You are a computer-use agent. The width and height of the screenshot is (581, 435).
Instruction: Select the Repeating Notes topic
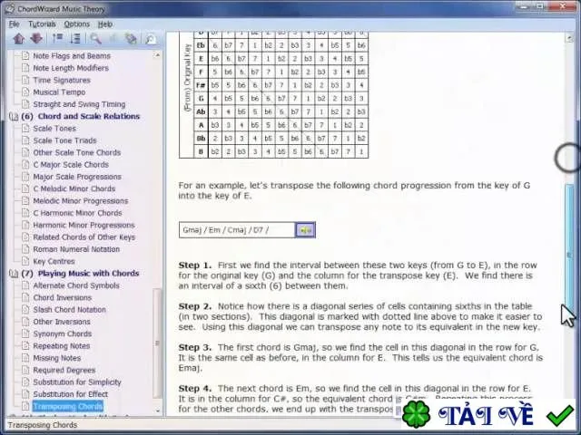(62, 346)
